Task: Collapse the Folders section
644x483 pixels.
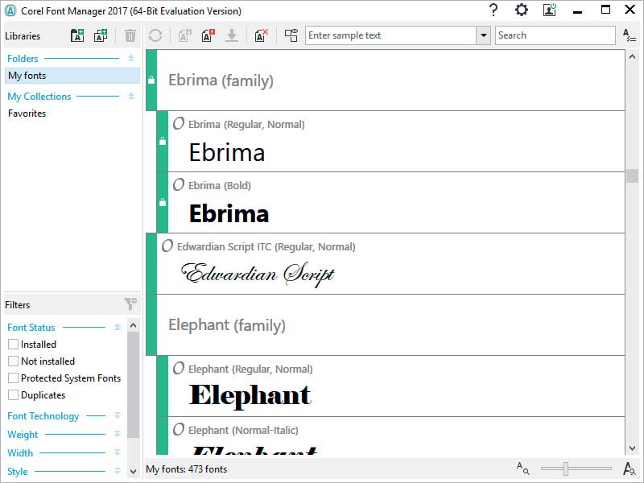Action: (x=131, y=58)
